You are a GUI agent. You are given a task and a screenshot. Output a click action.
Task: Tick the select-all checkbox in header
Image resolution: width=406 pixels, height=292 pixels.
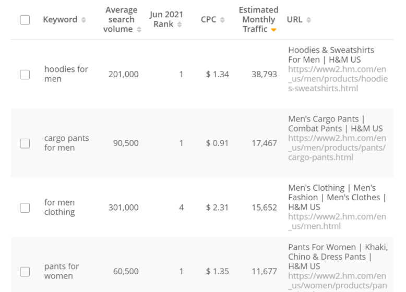[x=25, y=20]
